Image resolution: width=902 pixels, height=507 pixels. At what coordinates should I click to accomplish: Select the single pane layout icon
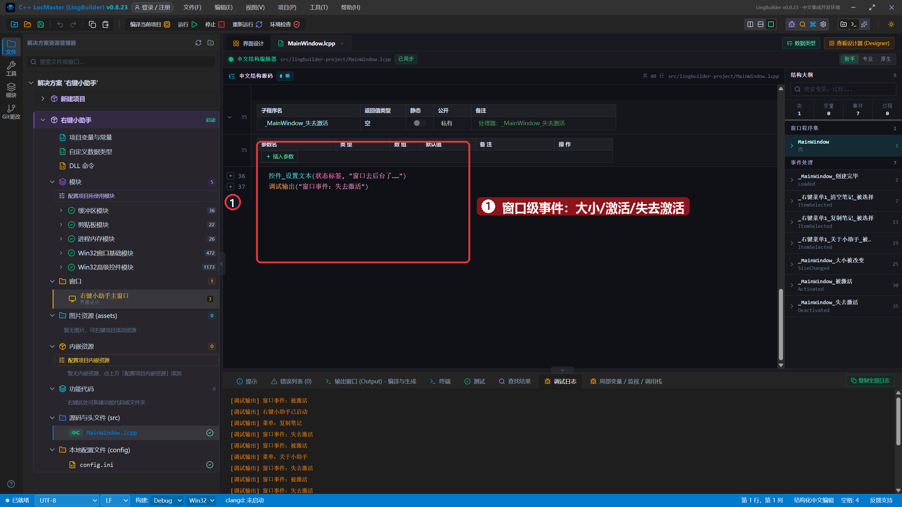[x=771, y=24]
